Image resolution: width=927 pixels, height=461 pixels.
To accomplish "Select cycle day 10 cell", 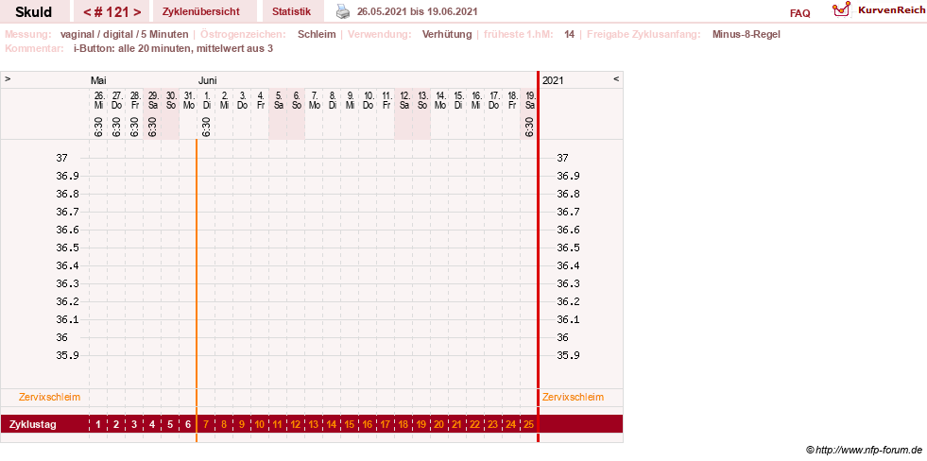I will click(x=260, y=424).
